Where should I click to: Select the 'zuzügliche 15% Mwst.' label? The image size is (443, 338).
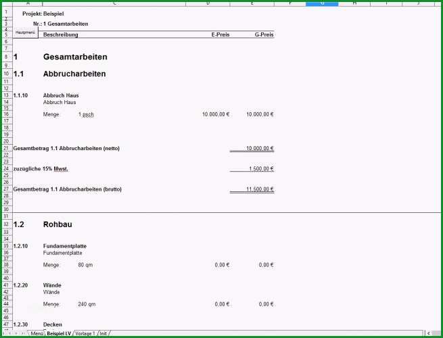(x=41, y=169)
